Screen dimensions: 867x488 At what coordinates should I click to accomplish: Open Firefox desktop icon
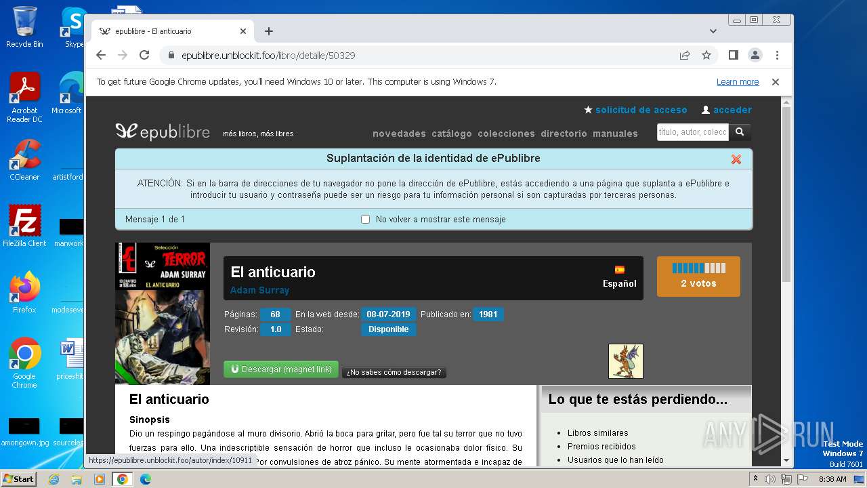tap(24, 293)
